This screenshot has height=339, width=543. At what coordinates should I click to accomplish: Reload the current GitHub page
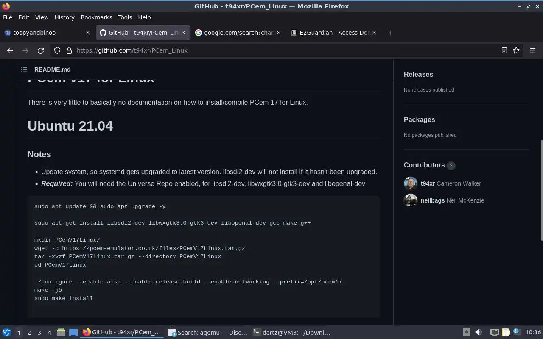pos(41,50)
